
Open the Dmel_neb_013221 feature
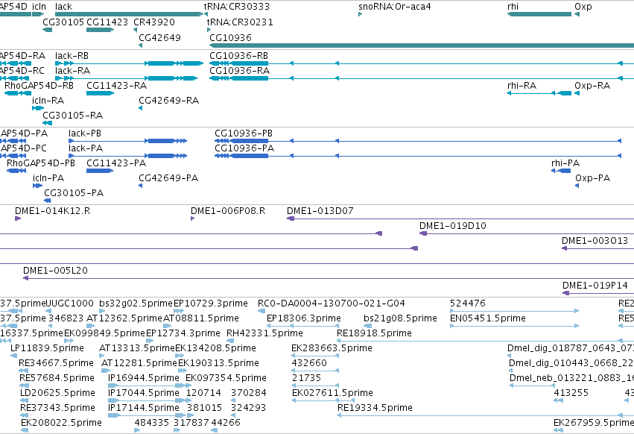532,386
